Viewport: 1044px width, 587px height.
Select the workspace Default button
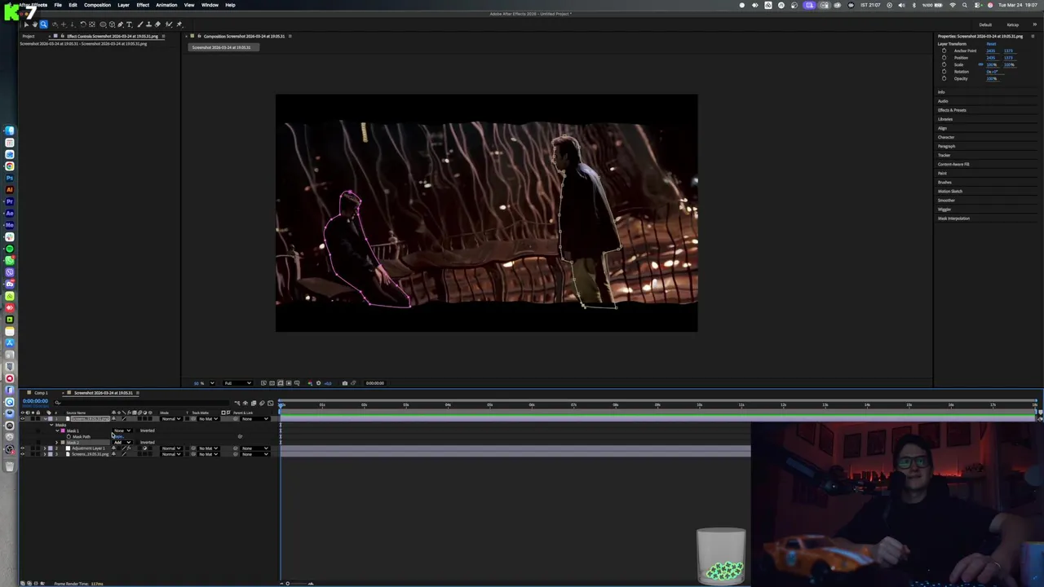pos(985,24)
